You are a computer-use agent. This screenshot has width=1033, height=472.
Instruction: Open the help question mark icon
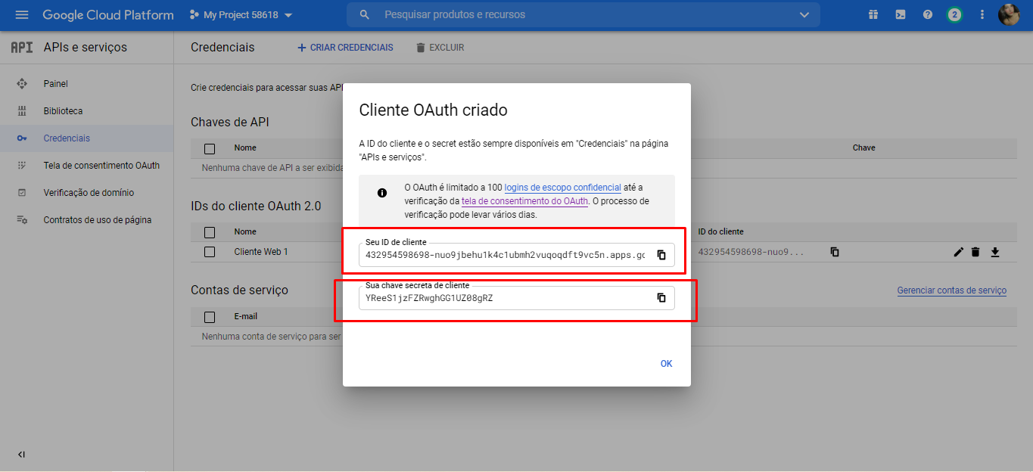click(928, 14)
